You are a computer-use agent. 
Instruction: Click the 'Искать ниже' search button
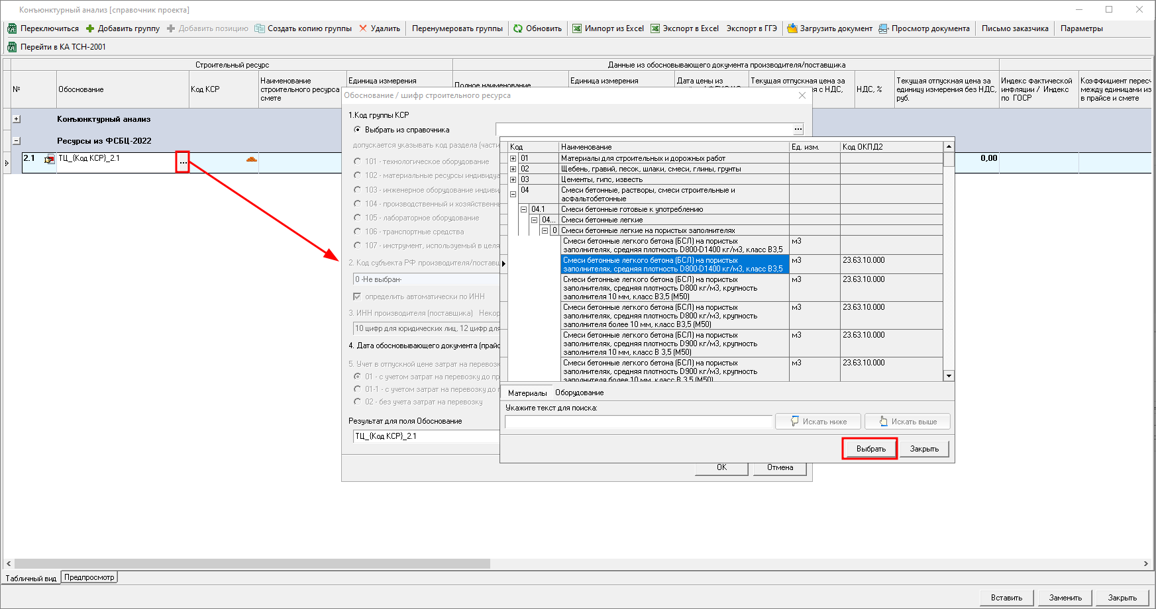tap(818, 422)
